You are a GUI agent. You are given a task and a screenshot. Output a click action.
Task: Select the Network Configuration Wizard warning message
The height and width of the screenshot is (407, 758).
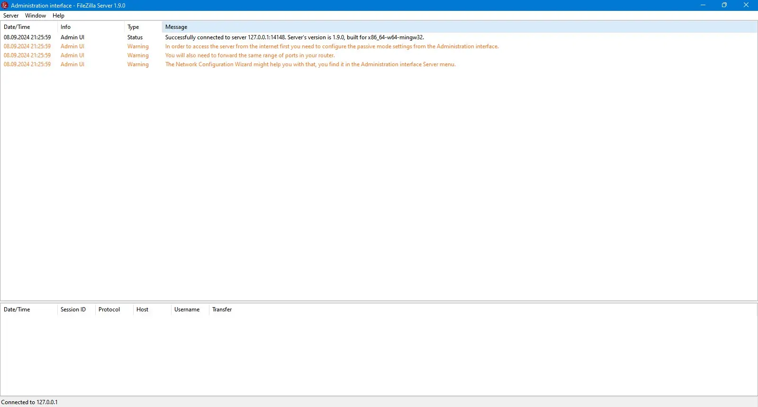(310, 64)
